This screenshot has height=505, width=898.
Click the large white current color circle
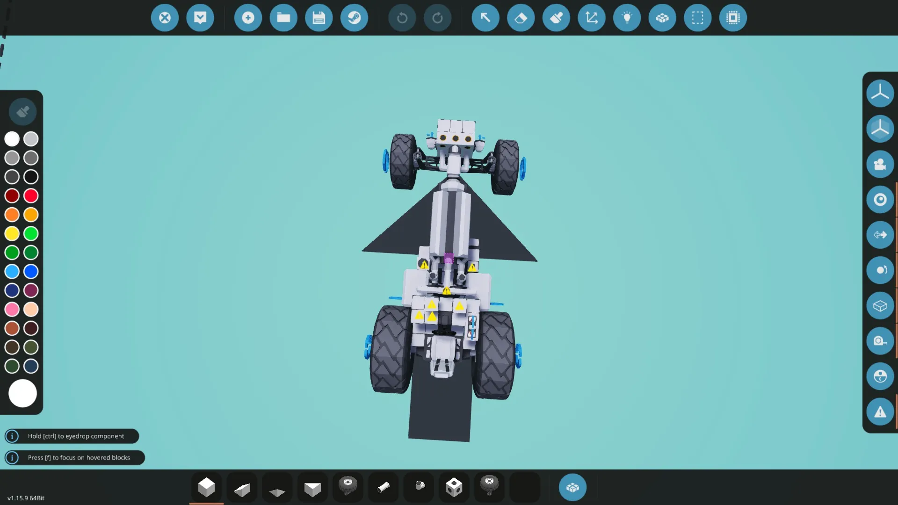click(22, 393)
